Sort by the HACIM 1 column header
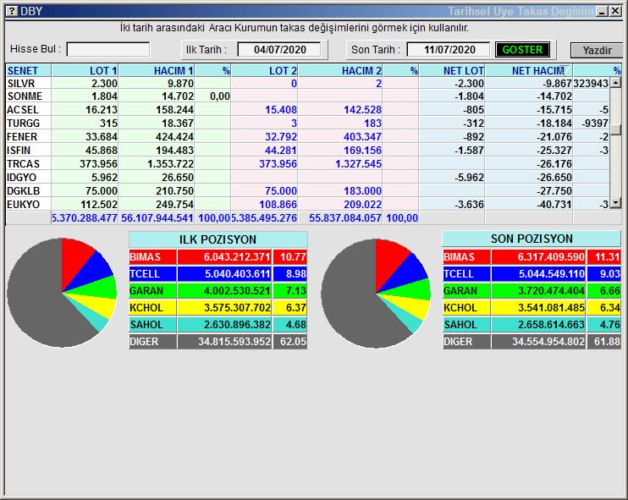Screen dimensions: 628x500 click(x=157, y=70)
